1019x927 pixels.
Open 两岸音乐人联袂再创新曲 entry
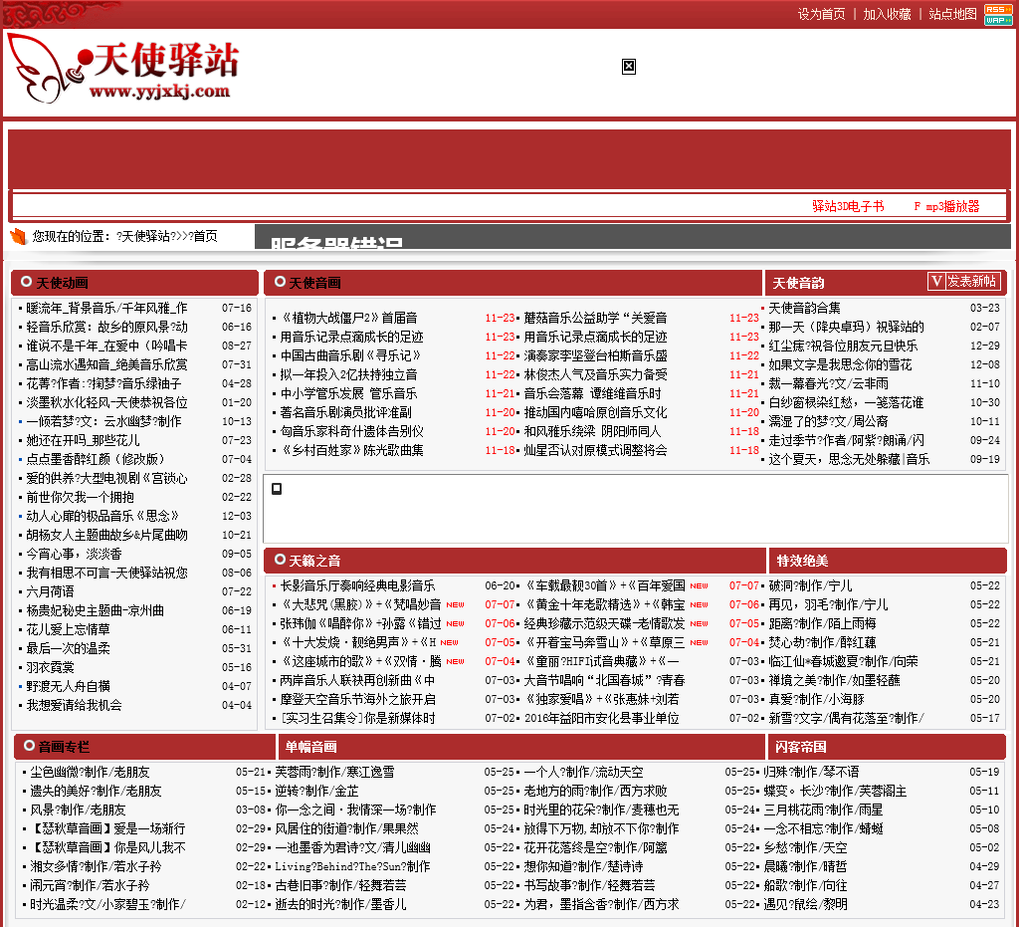(x=358, y=680)
